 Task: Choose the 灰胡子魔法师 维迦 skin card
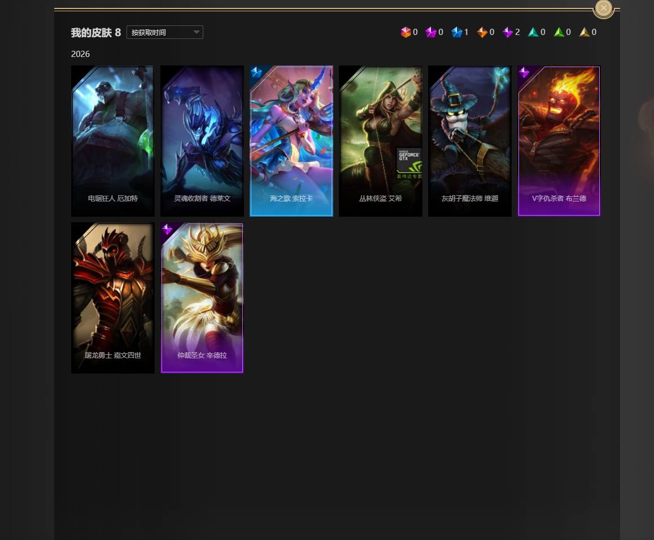[470, 141]
